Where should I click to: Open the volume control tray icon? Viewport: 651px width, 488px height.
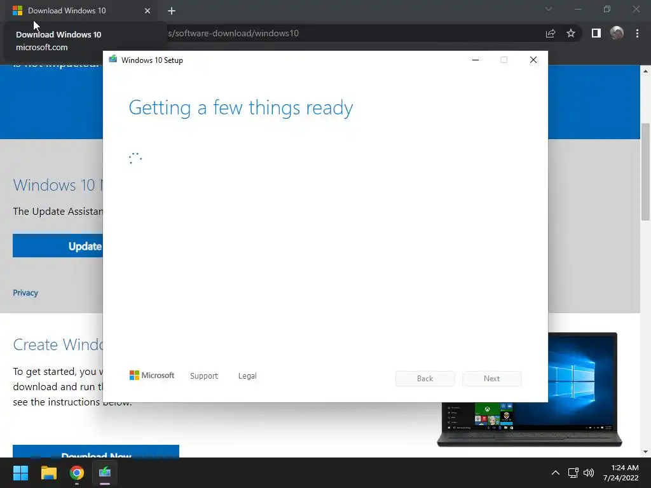tap(589, 473)
